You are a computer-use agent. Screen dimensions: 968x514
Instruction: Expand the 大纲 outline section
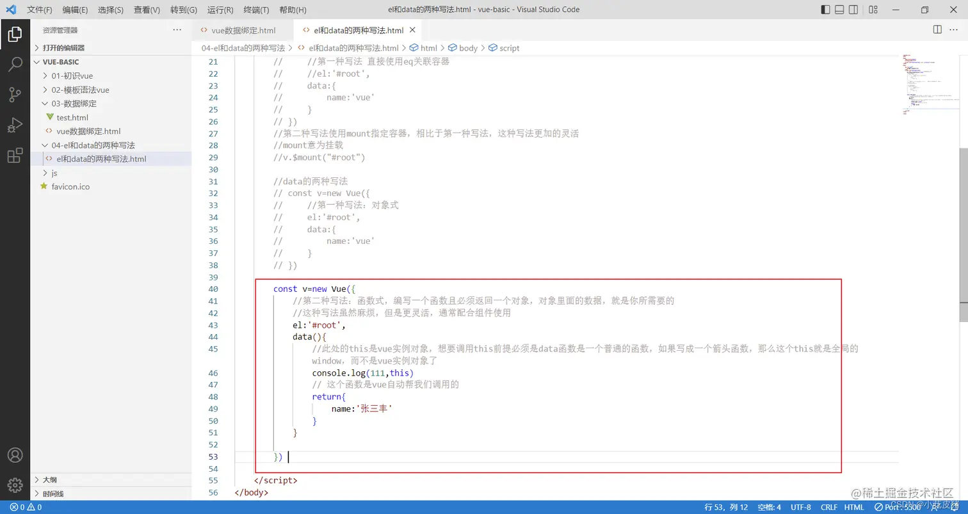111,479
